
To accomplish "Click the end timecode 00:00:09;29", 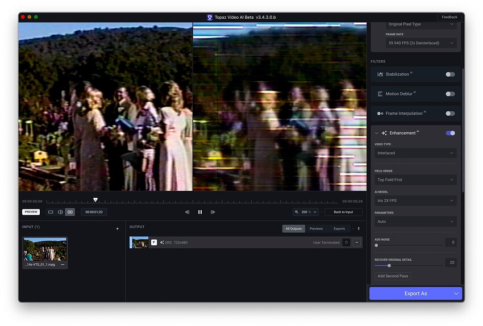I will click(x=352, y=201).
